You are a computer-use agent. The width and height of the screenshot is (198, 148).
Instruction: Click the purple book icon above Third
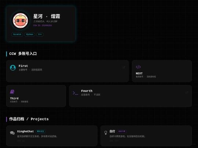coord(12,92)
